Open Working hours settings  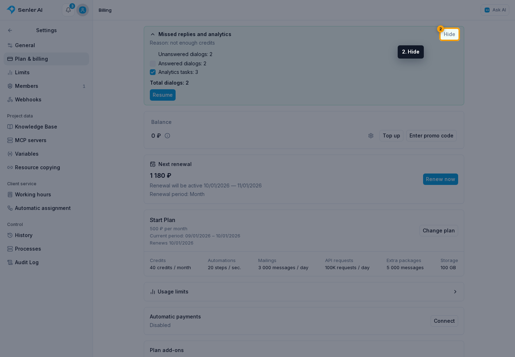coord(46,195)
